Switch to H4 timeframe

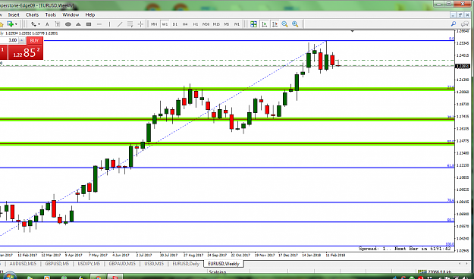pyautogui.click(x=185, y=24)
